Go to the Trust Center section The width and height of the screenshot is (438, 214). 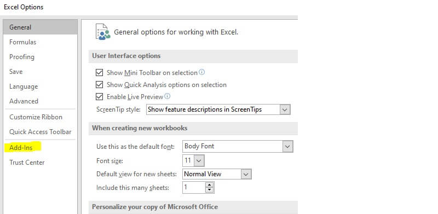point(27,163)
